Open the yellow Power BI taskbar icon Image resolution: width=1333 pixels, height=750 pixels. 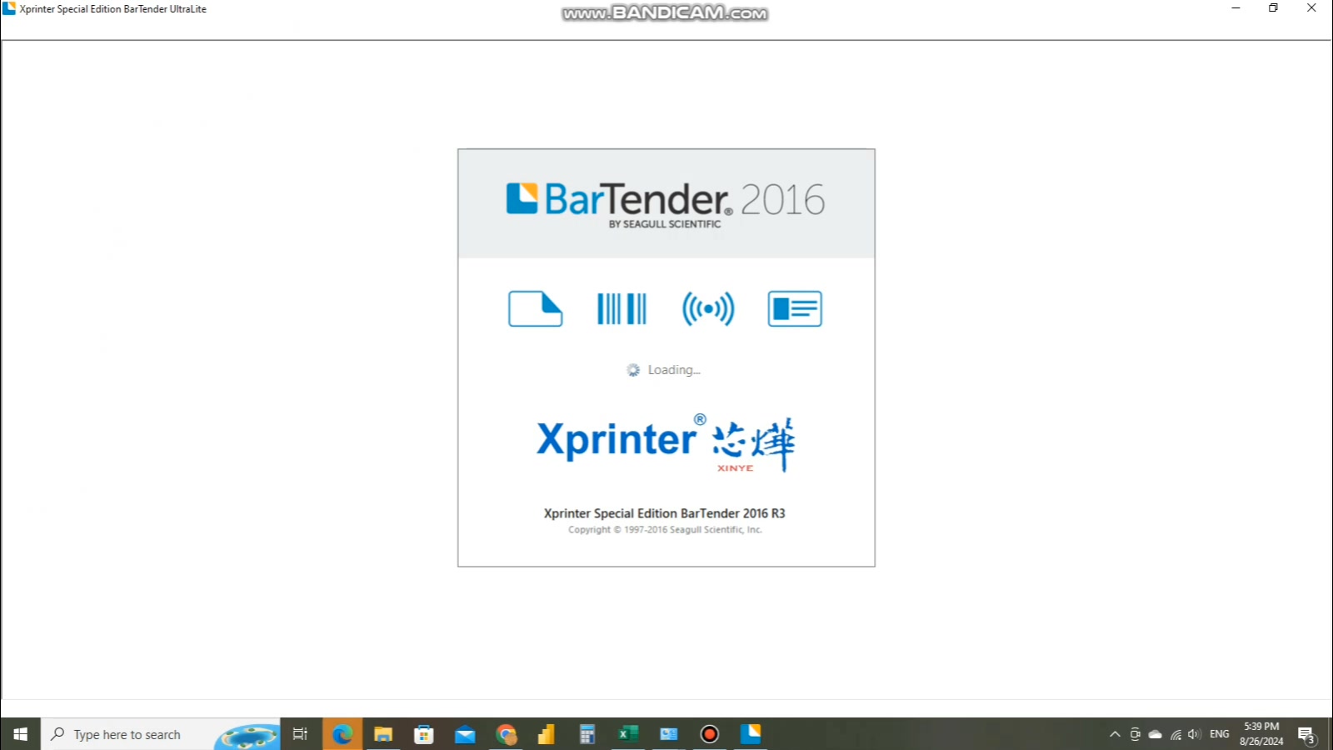[x=547, y=734]
